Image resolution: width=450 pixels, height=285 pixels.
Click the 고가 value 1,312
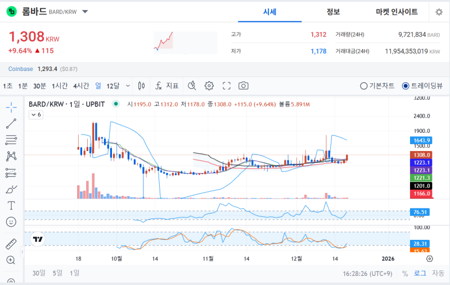click(318, 34)
